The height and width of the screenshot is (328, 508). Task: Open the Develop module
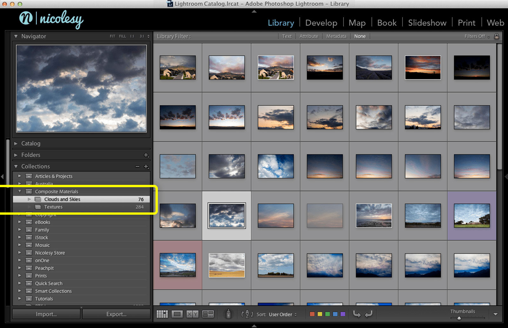[321, 23]
